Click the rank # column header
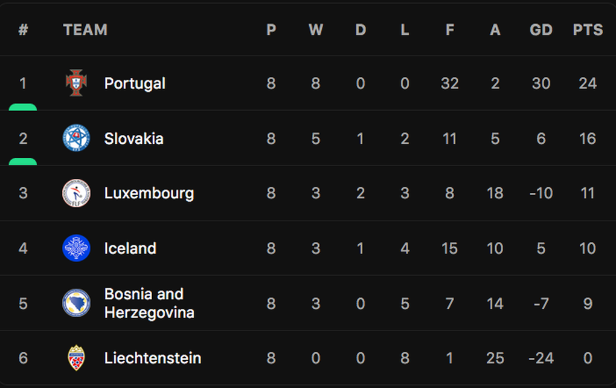 [23, 30]
